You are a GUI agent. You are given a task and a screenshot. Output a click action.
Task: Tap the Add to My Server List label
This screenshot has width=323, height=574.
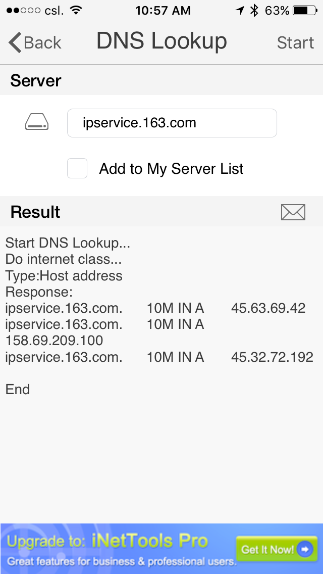(171, 169)
